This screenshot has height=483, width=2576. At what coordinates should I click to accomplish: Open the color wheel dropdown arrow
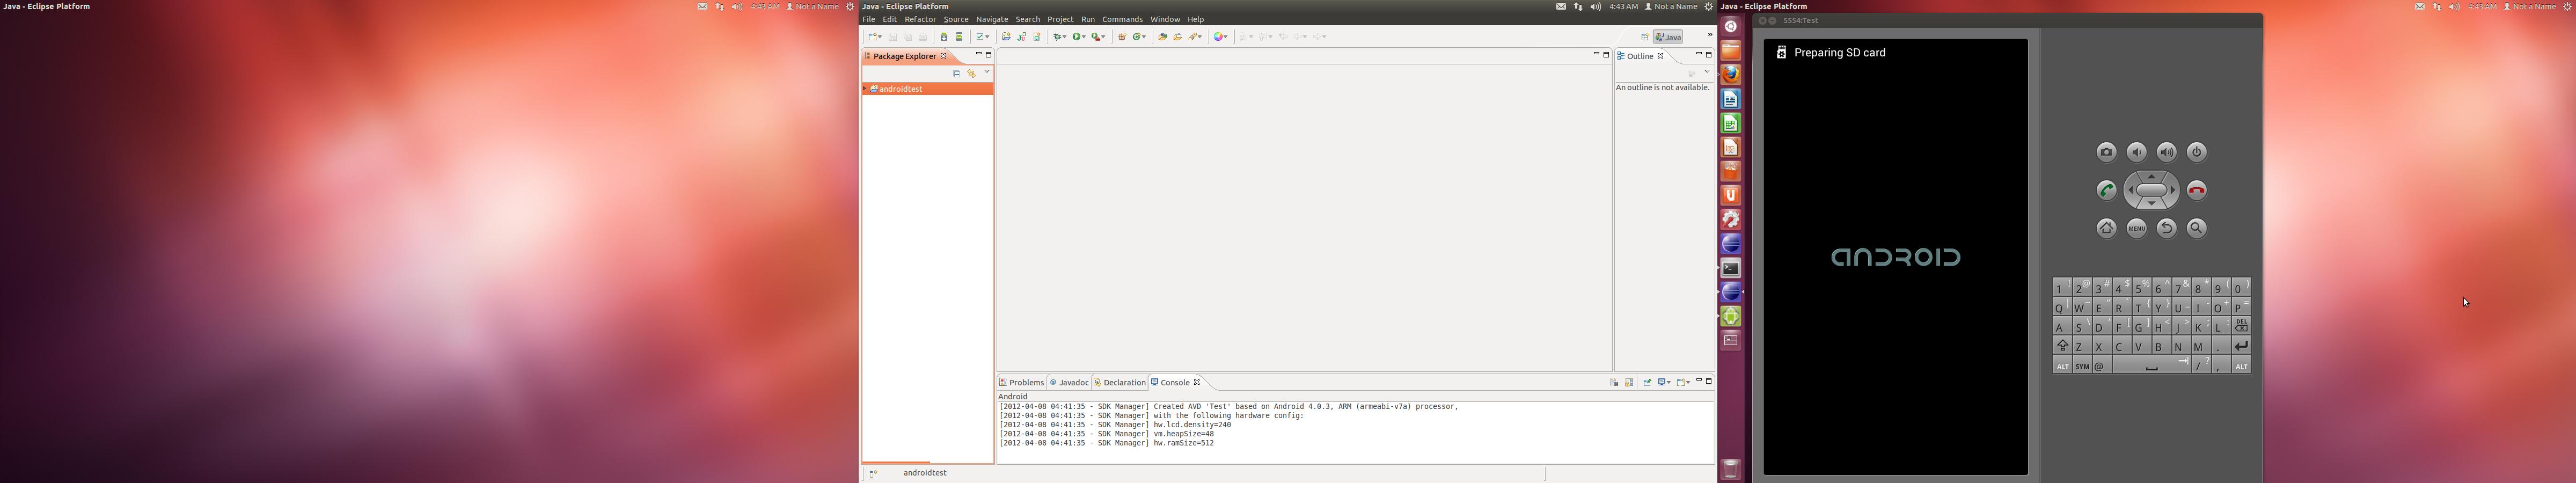pyautogui.click(x=1226, y=37)
